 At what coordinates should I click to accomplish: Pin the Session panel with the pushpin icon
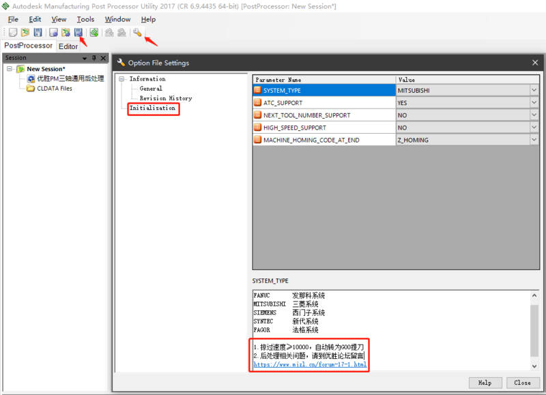tap(94, 58)
